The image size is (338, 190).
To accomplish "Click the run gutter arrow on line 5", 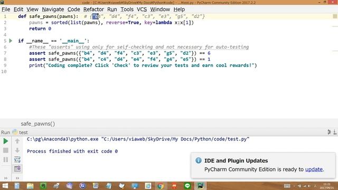I will pyautogui.click(x=11, y=41).
